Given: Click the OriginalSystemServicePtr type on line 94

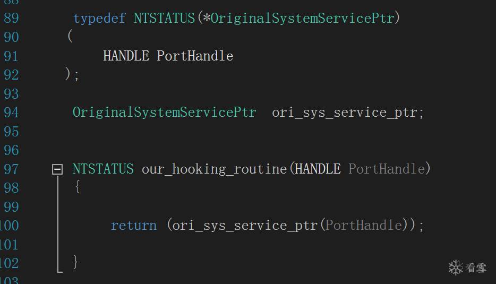Looking at the screenshot, I should tap(164, 113).
